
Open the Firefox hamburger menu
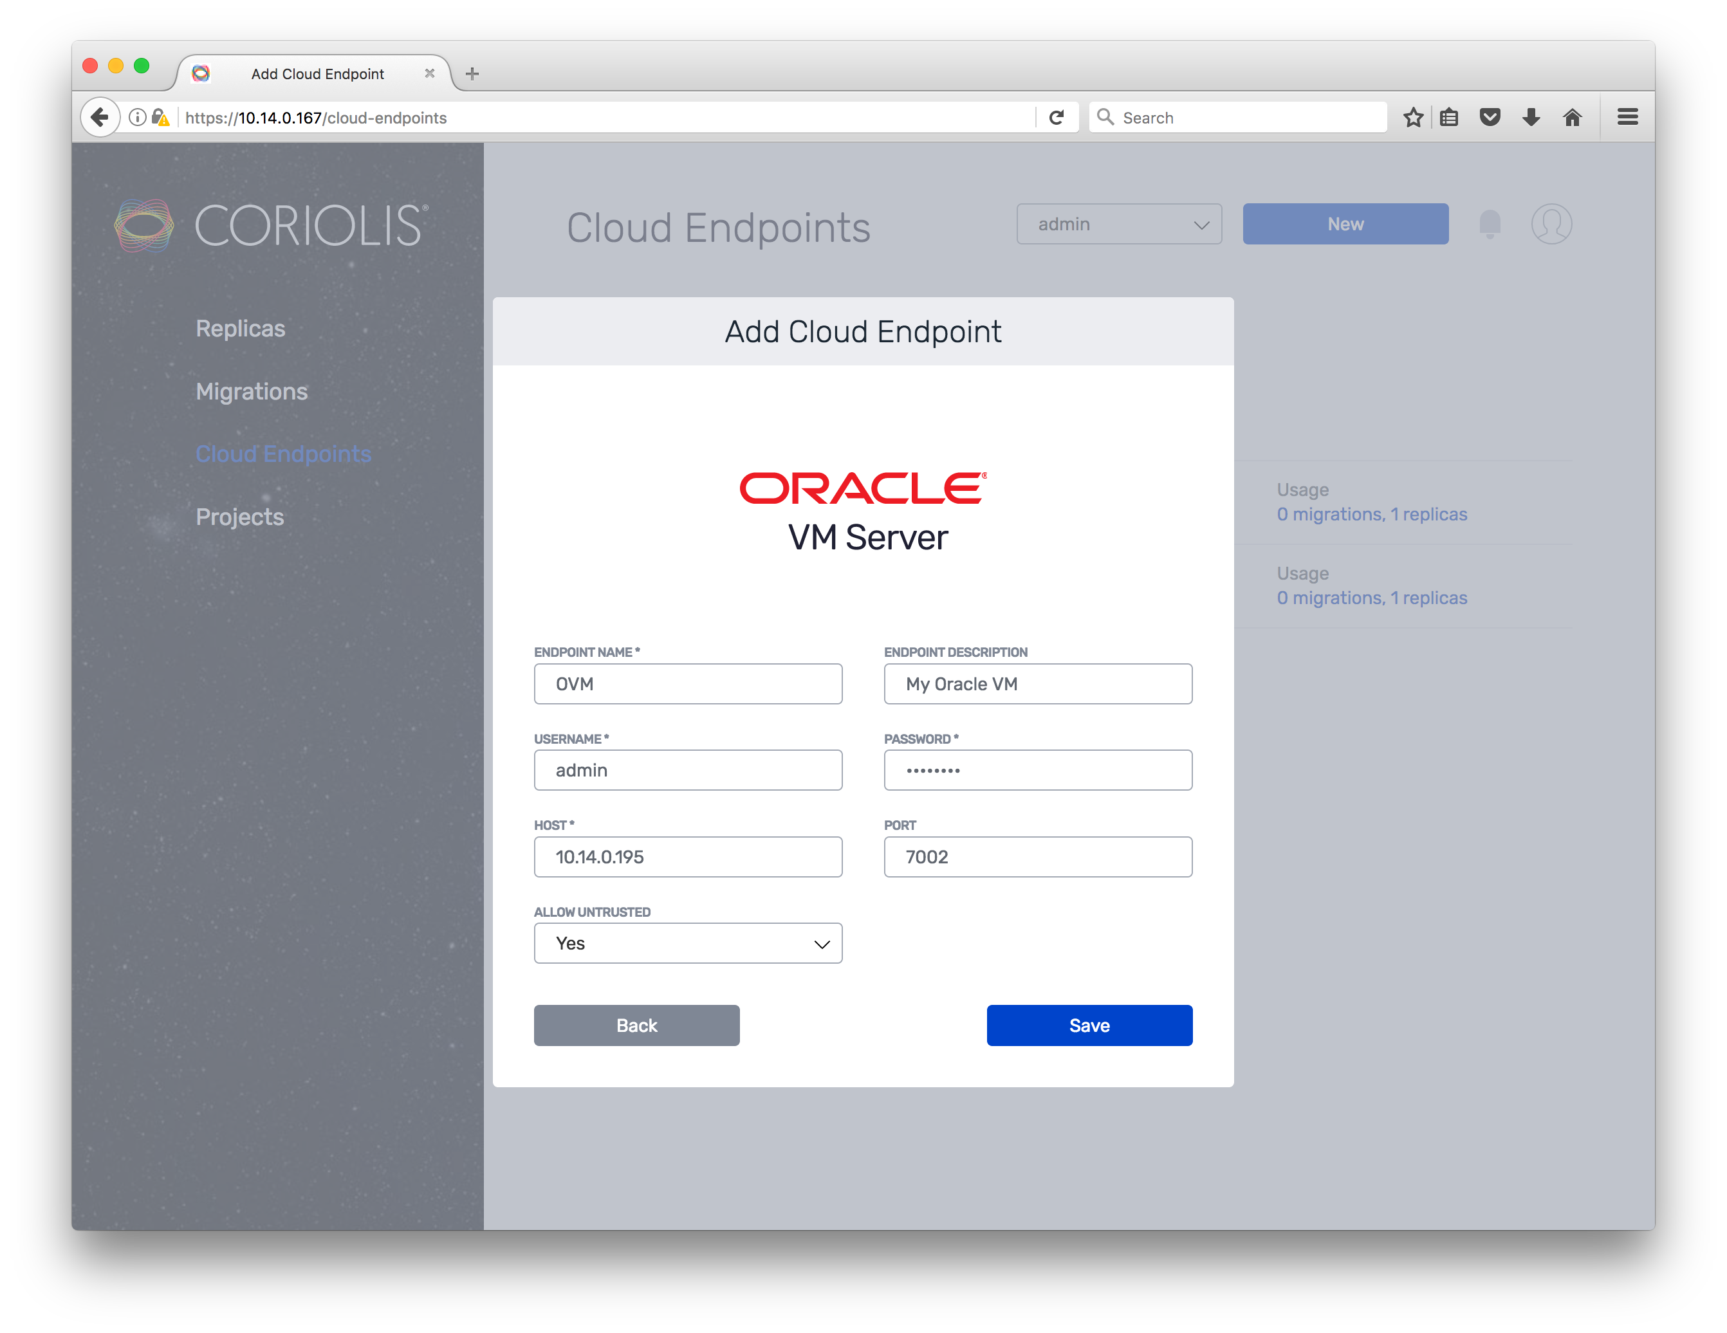coord(1627,118)
